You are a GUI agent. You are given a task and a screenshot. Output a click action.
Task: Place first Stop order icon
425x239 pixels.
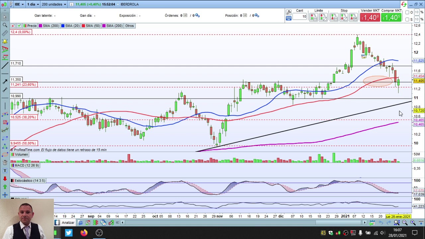point(334,17)
